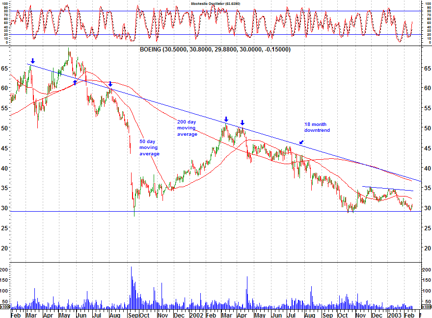Click the Feb label right after 2003
432x318 pixels.
(409, 315)
